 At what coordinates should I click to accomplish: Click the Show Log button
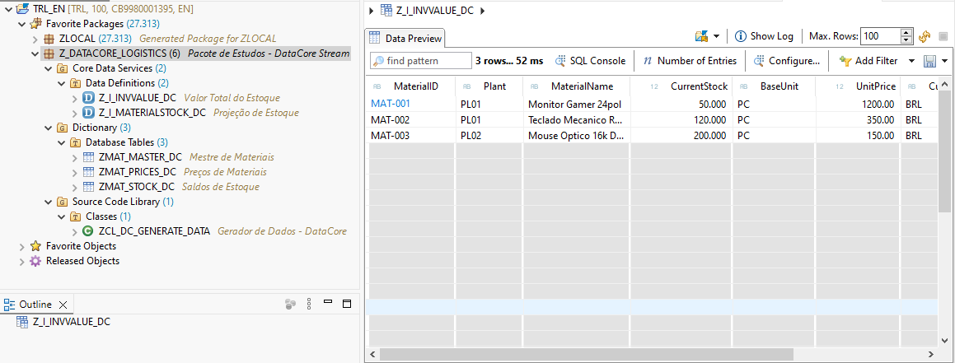point(764,36)
